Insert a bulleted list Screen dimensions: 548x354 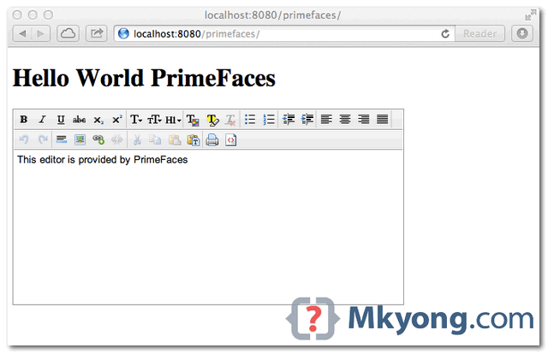click(x=250, y=120)
